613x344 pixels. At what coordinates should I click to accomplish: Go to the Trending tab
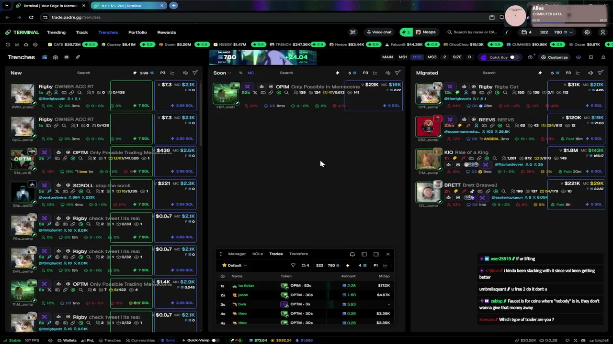pyautogui.click(x=56, y=32)
